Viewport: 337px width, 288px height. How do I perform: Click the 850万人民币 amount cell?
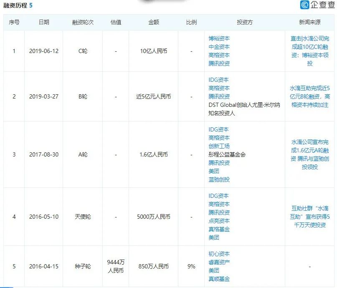coord(153,266)
